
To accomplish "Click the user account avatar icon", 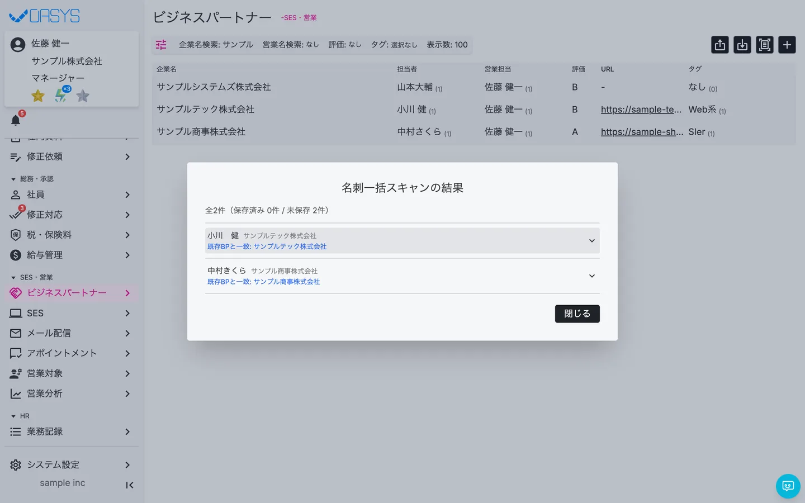I will [18, 45].
